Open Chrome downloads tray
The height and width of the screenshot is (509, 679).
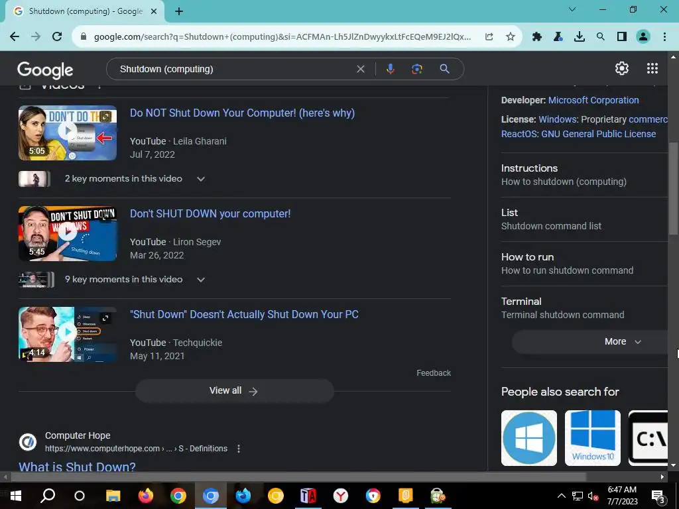tap(580, 37)
